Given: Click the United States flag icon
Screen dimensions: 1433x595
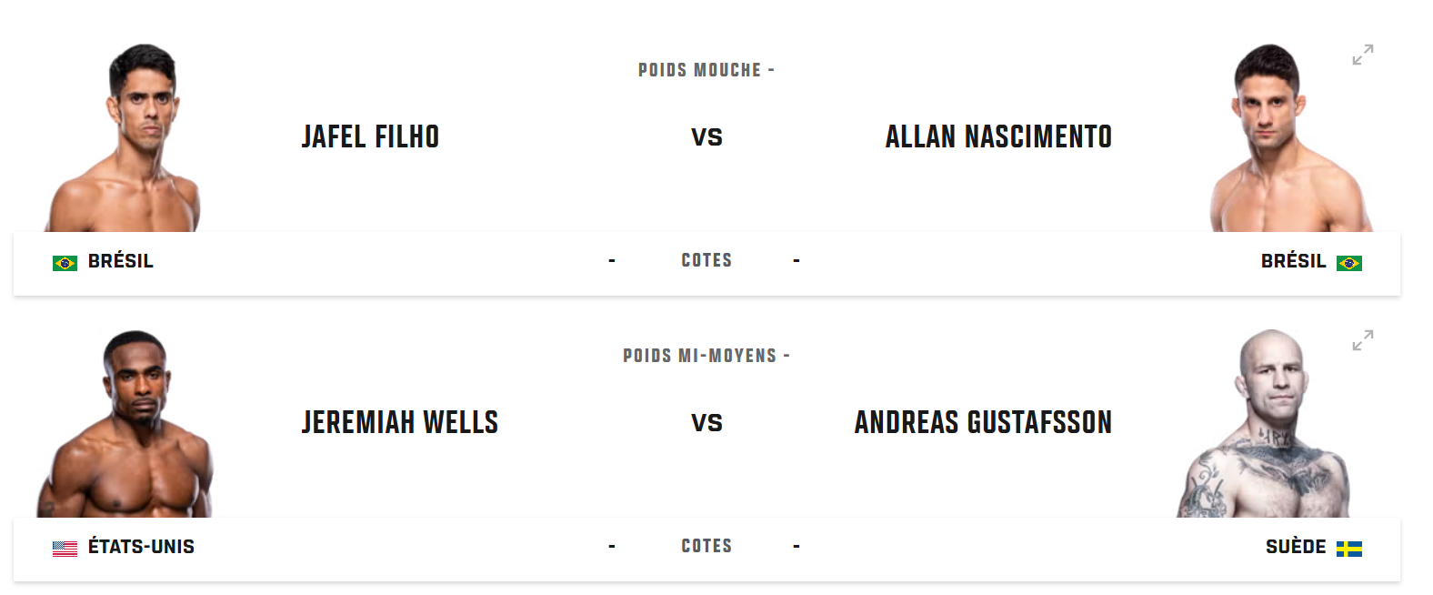Looking at the screenshot, I should click(x=65, y=549).
